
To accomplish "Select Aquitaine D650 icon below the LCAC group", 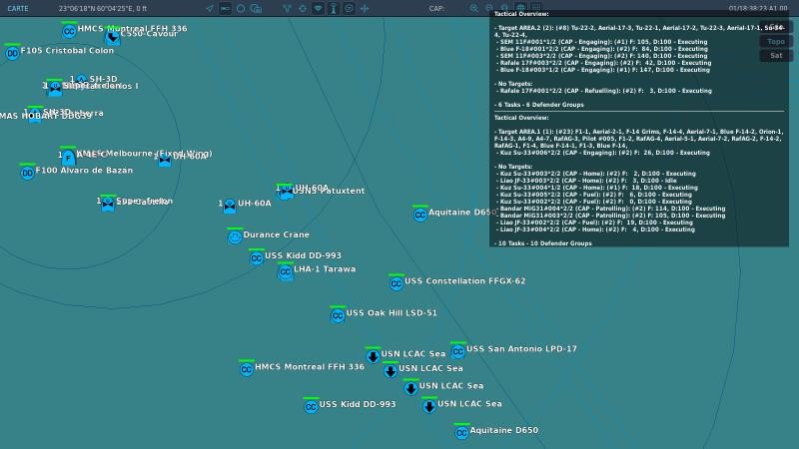I will (x=461, y=433).
